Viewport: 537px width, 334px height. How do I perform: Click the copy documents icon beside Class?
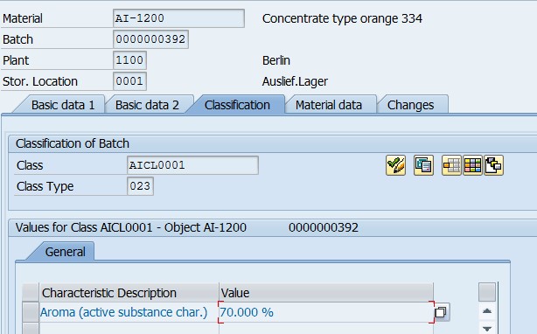(423, 165)
